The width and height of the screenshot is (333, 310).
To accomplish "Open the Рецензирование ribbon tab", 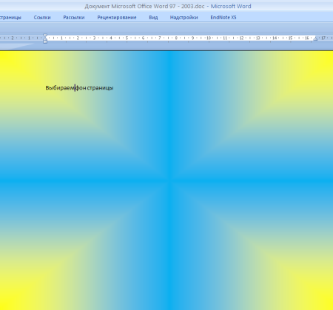I will click(117, 18).
